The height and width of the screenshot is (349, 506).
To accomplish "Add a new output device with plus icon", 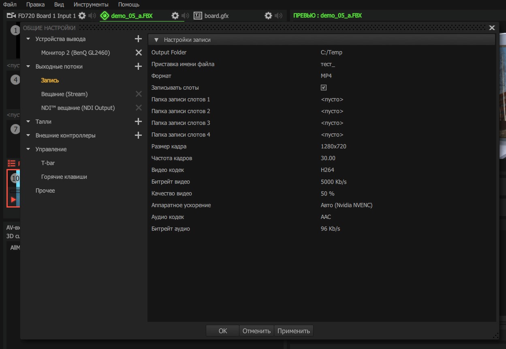I will point(138,39).
